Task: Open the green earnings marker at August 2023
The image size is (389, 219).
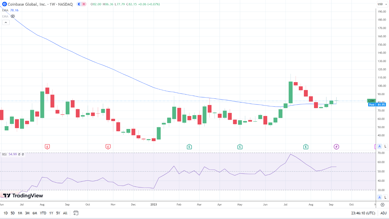Action: [x=306, y=146]
